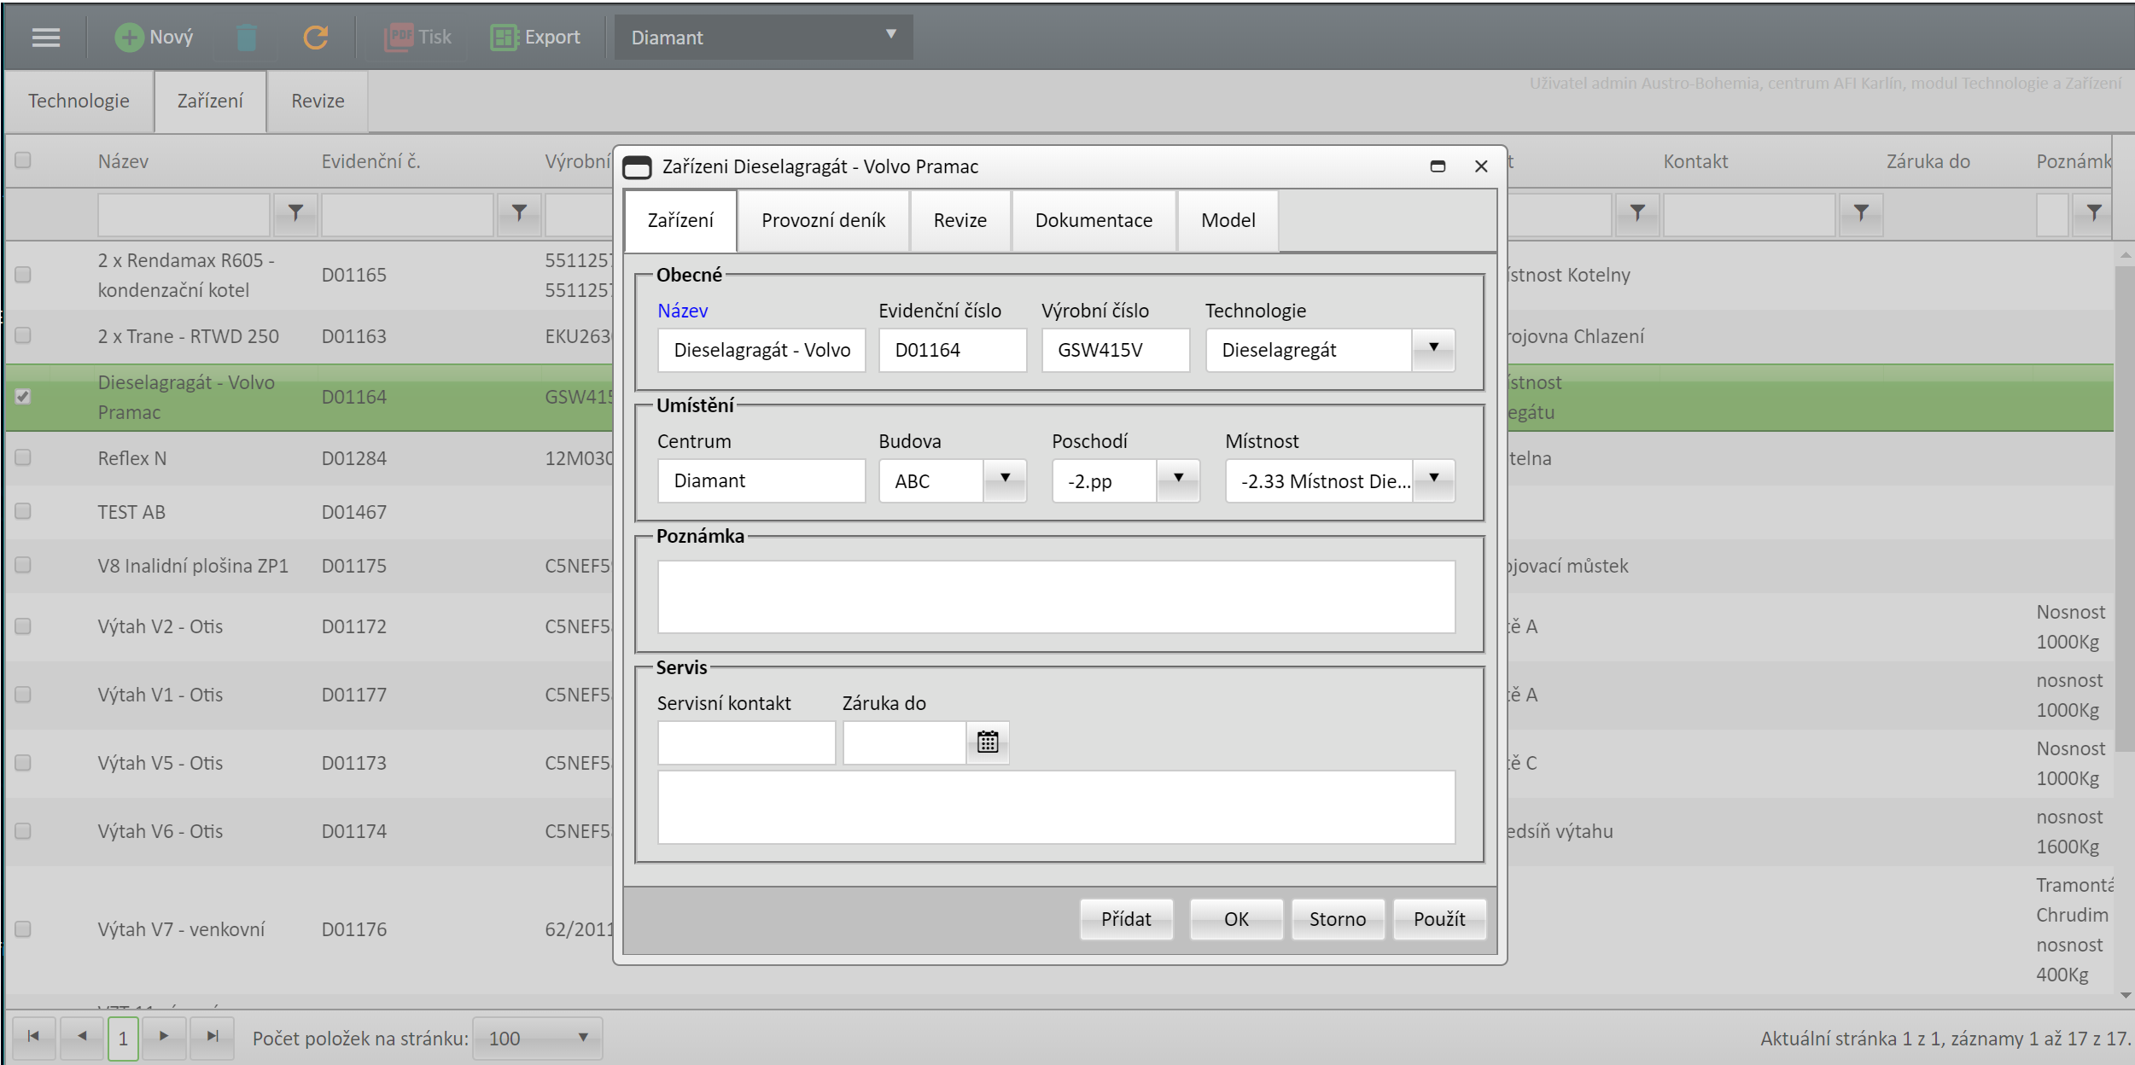Click the Název column filter input

click(x=184, y=214)
